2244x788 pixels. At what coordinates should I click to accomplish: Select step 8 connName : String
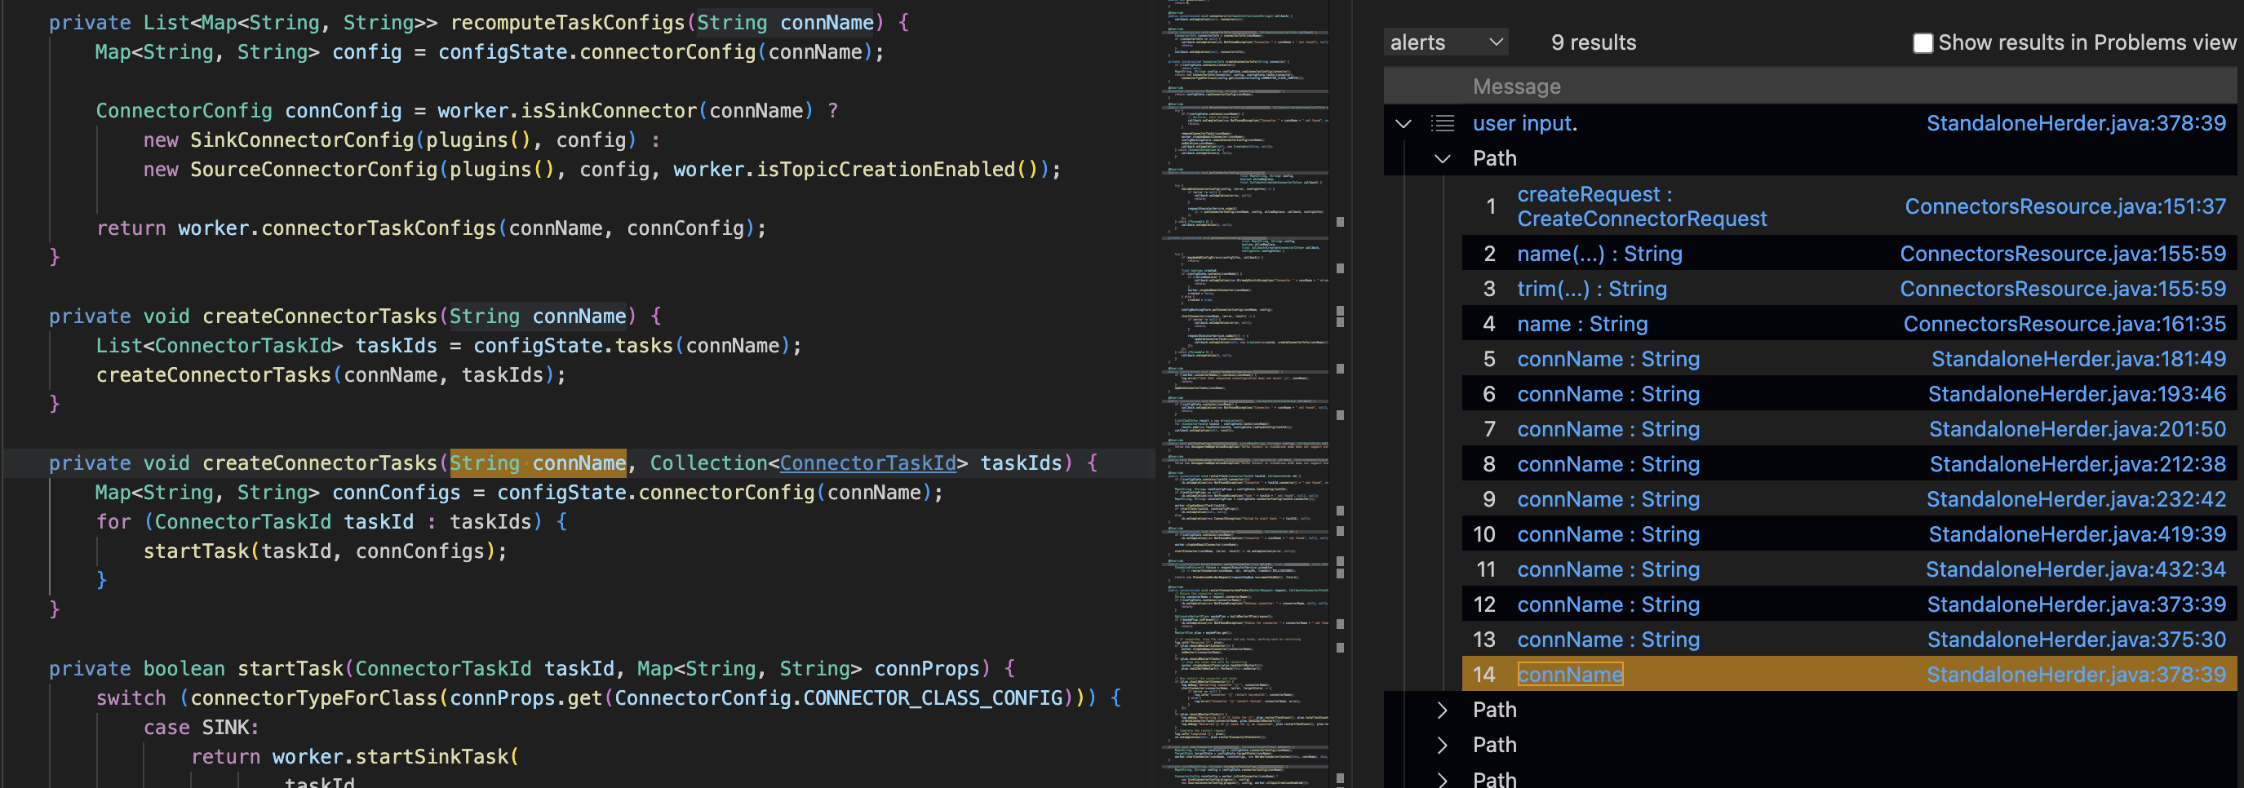coord(1608,464)
